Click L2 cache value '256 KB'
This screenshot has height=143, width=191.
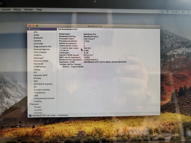tap(87, 48)
